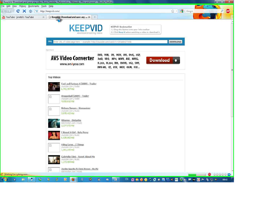Open the search engine selector dropdown

(x=182, y=11)
